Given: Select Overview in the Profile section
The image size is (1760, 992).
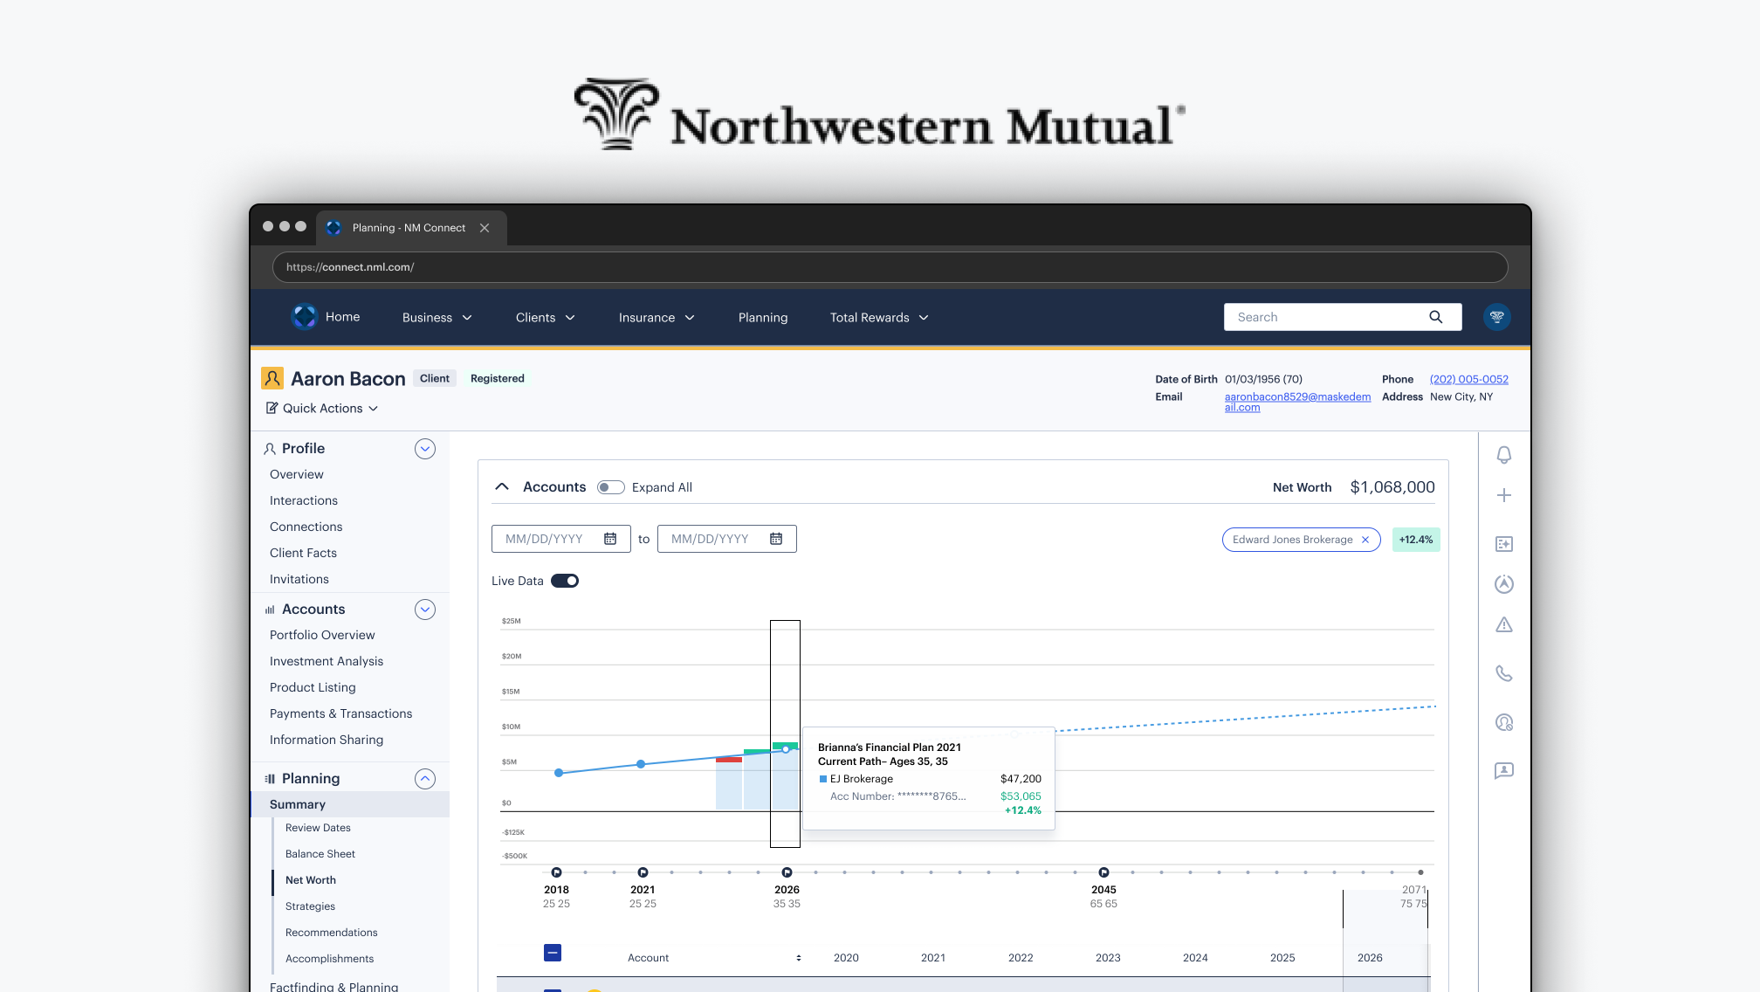Looking at the screenshot, I should [x=297, y=474].
